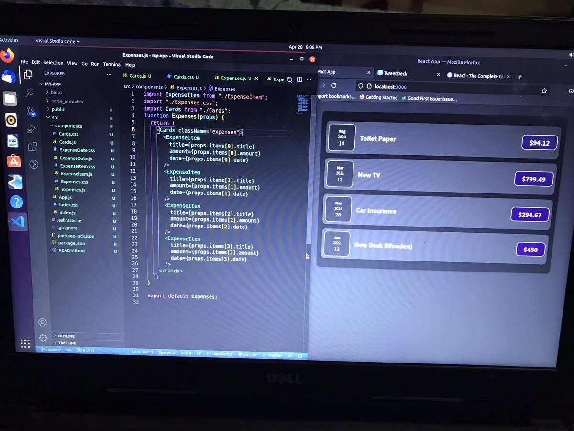
Task: Expand the node_modules folder
Action: point(64,101)
